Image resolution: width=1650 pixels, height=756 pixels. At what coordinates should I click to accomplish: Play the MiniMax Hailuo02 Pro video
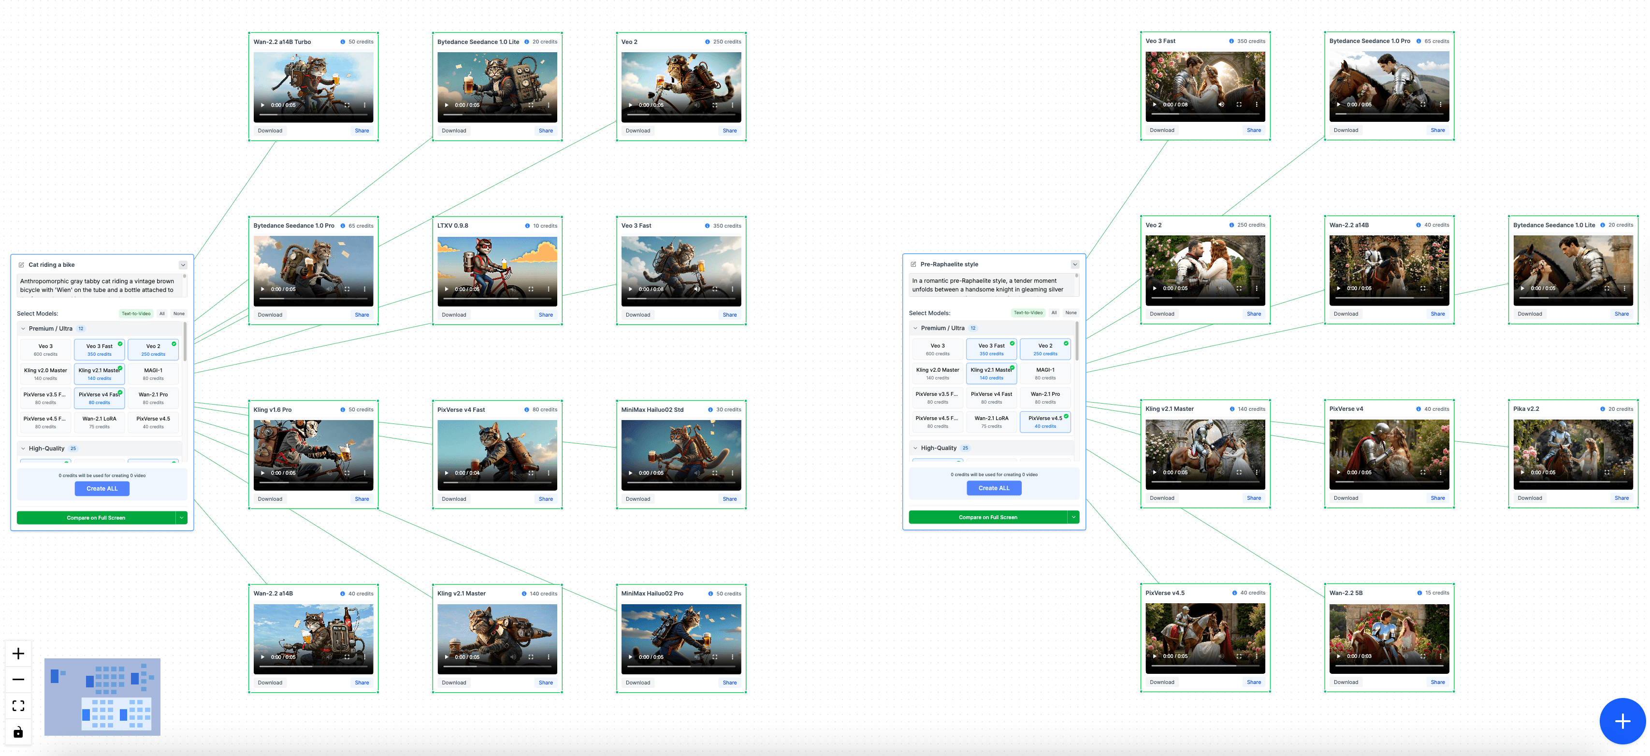click(630, 657)
